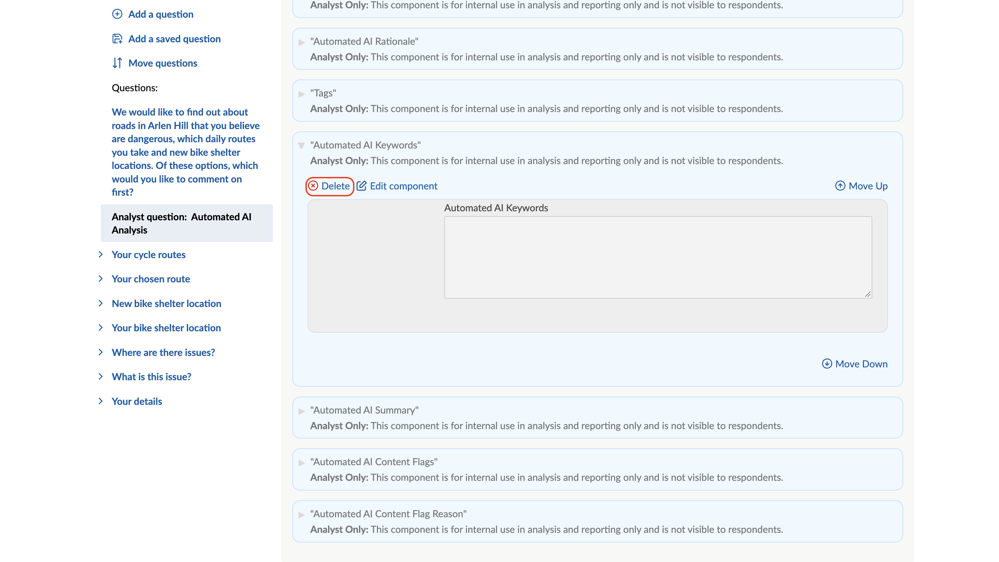Click the text area resize handle corner
The image size is (999, 562).
[867, 294]
